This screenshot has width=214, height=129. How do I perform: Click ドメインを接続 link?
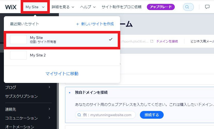[x=167, y=41]
